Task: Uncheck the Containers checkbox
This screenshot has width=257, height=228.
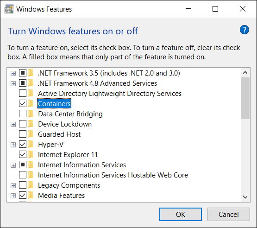Action: 23,103
